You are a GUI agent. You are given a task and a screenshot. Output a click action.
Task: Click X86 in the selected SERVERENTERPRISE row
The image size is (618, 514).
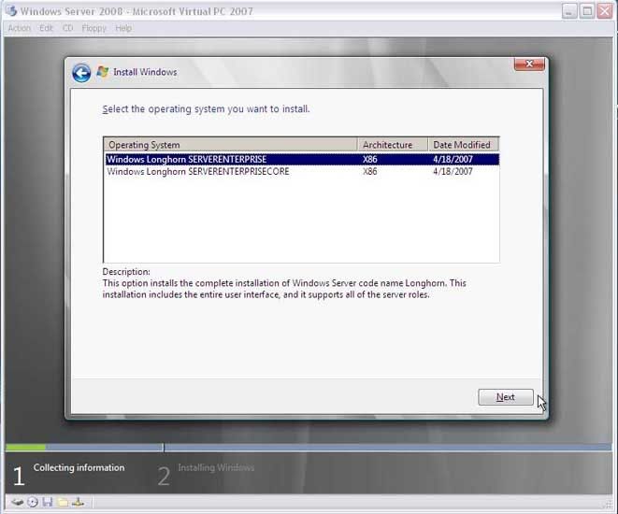[x=369, y=159]
